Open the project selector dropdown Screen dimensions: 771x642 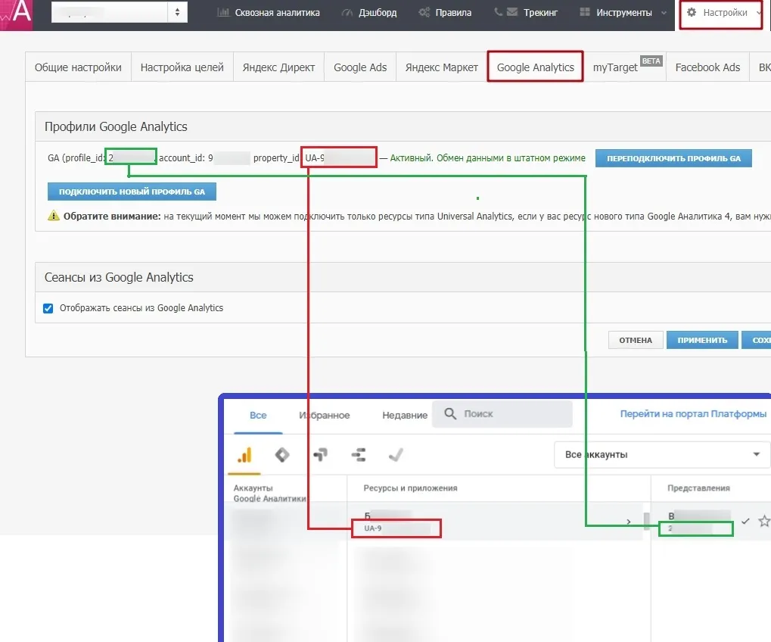[119, 12]
